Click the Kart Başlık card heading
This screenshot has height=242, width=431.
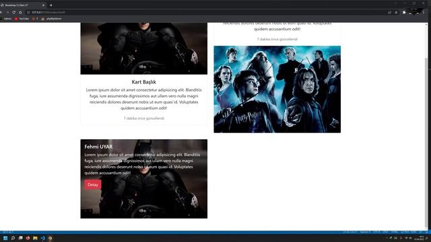(143, 82)
